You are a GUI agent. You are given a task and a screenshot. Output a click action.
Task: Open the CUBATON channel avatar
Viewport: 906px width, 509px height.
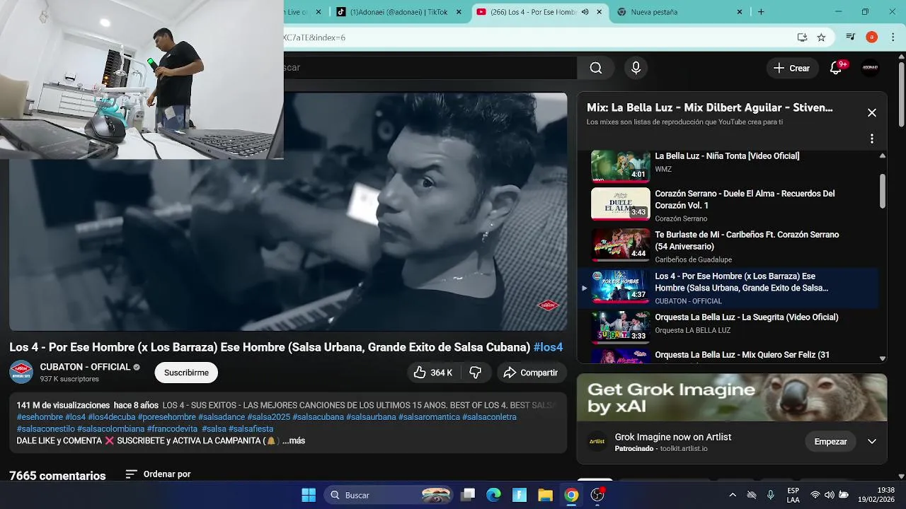(x=21, y=372)
